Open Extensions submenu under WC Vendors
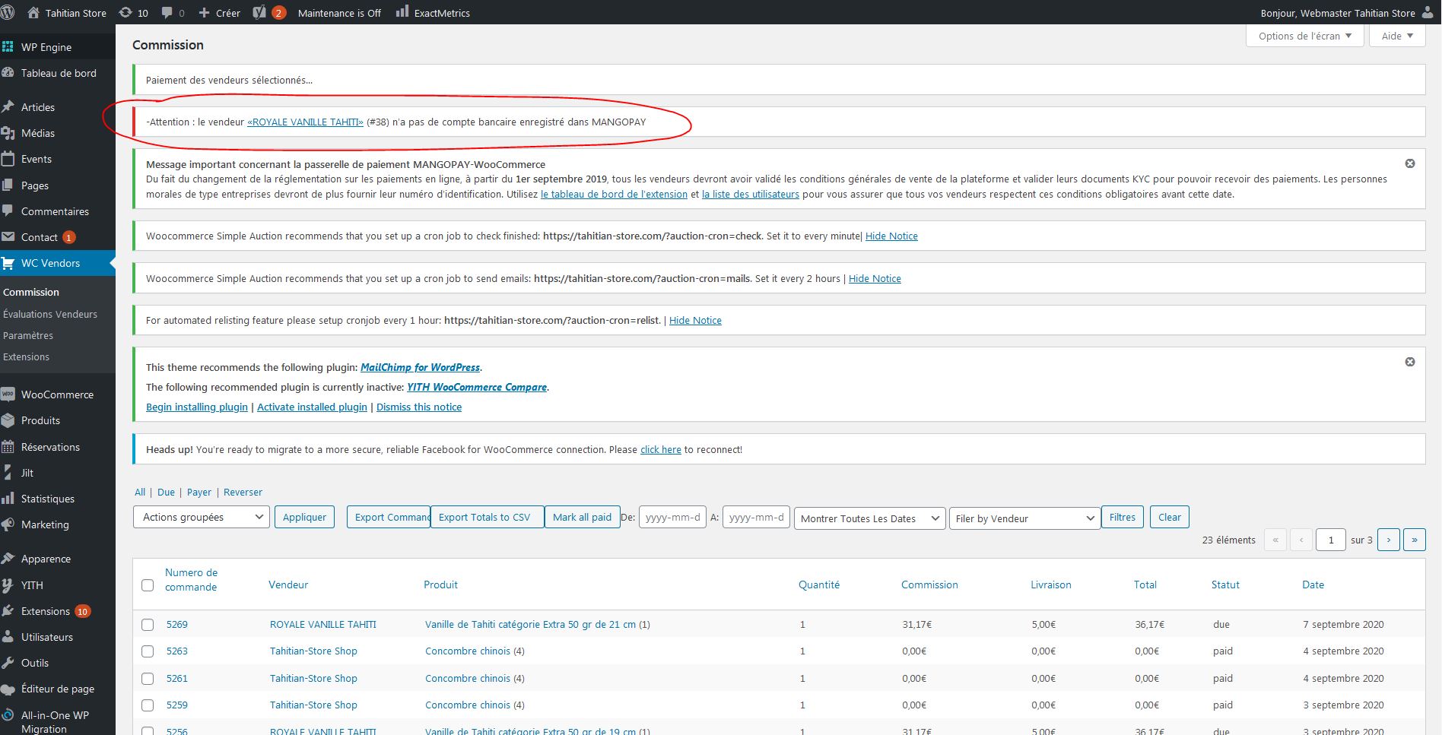Image resolution: width=1442 pixels, height=735 pixels. click(26, 356)
